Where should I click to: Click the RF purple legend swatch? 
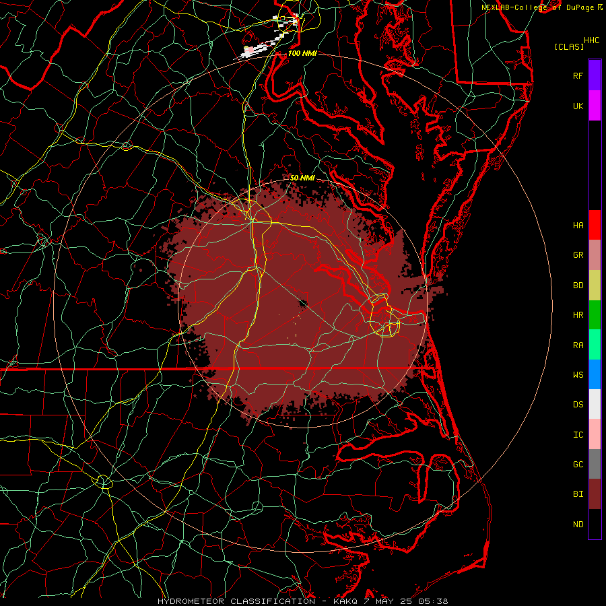pos(595,75)
